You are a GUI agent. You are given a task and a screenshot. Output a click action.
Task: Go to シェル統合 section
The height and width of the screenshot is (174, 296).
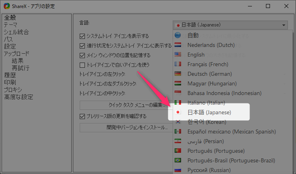tap(16, 32)
